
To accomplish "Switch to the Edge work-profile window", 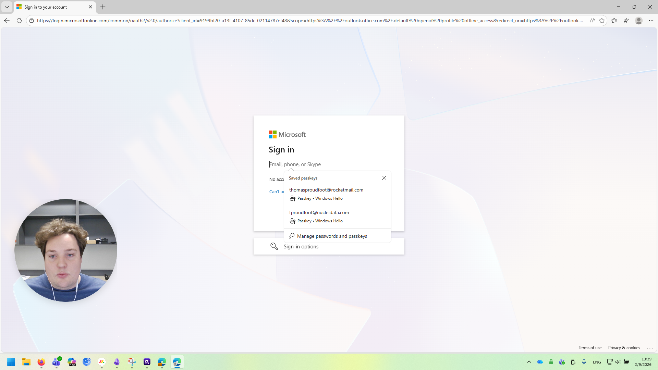I will [162, 362].
